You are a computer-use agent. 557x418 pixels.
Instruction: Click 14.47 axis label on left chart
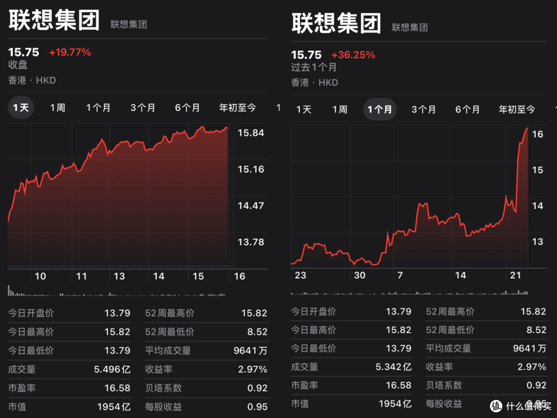point(251,206)
